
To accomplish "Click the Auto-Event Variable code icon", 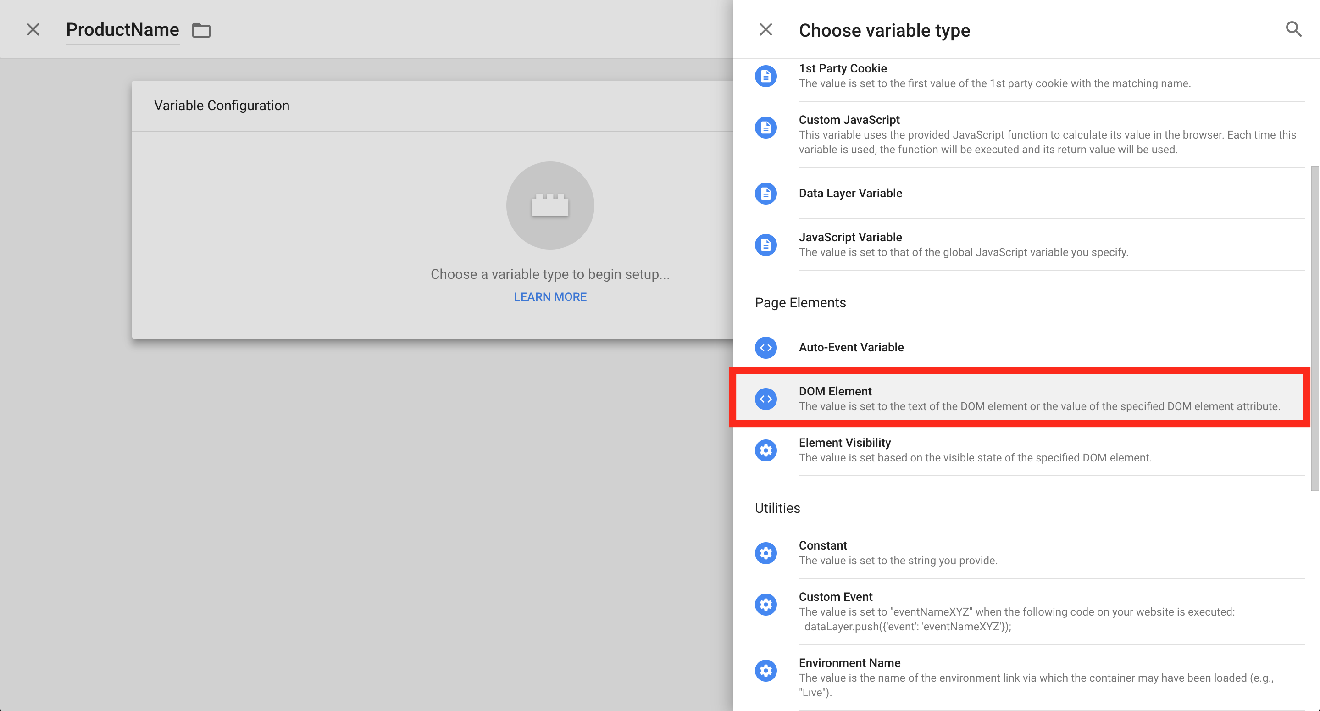I will [765, 348].
